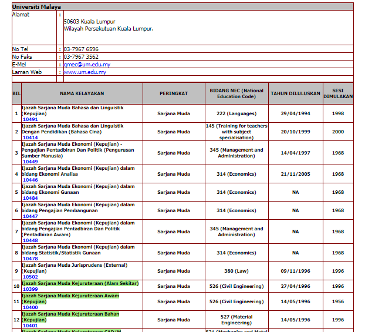Open qualification code link 10399
365x332 pixels.
coord(31,289)
